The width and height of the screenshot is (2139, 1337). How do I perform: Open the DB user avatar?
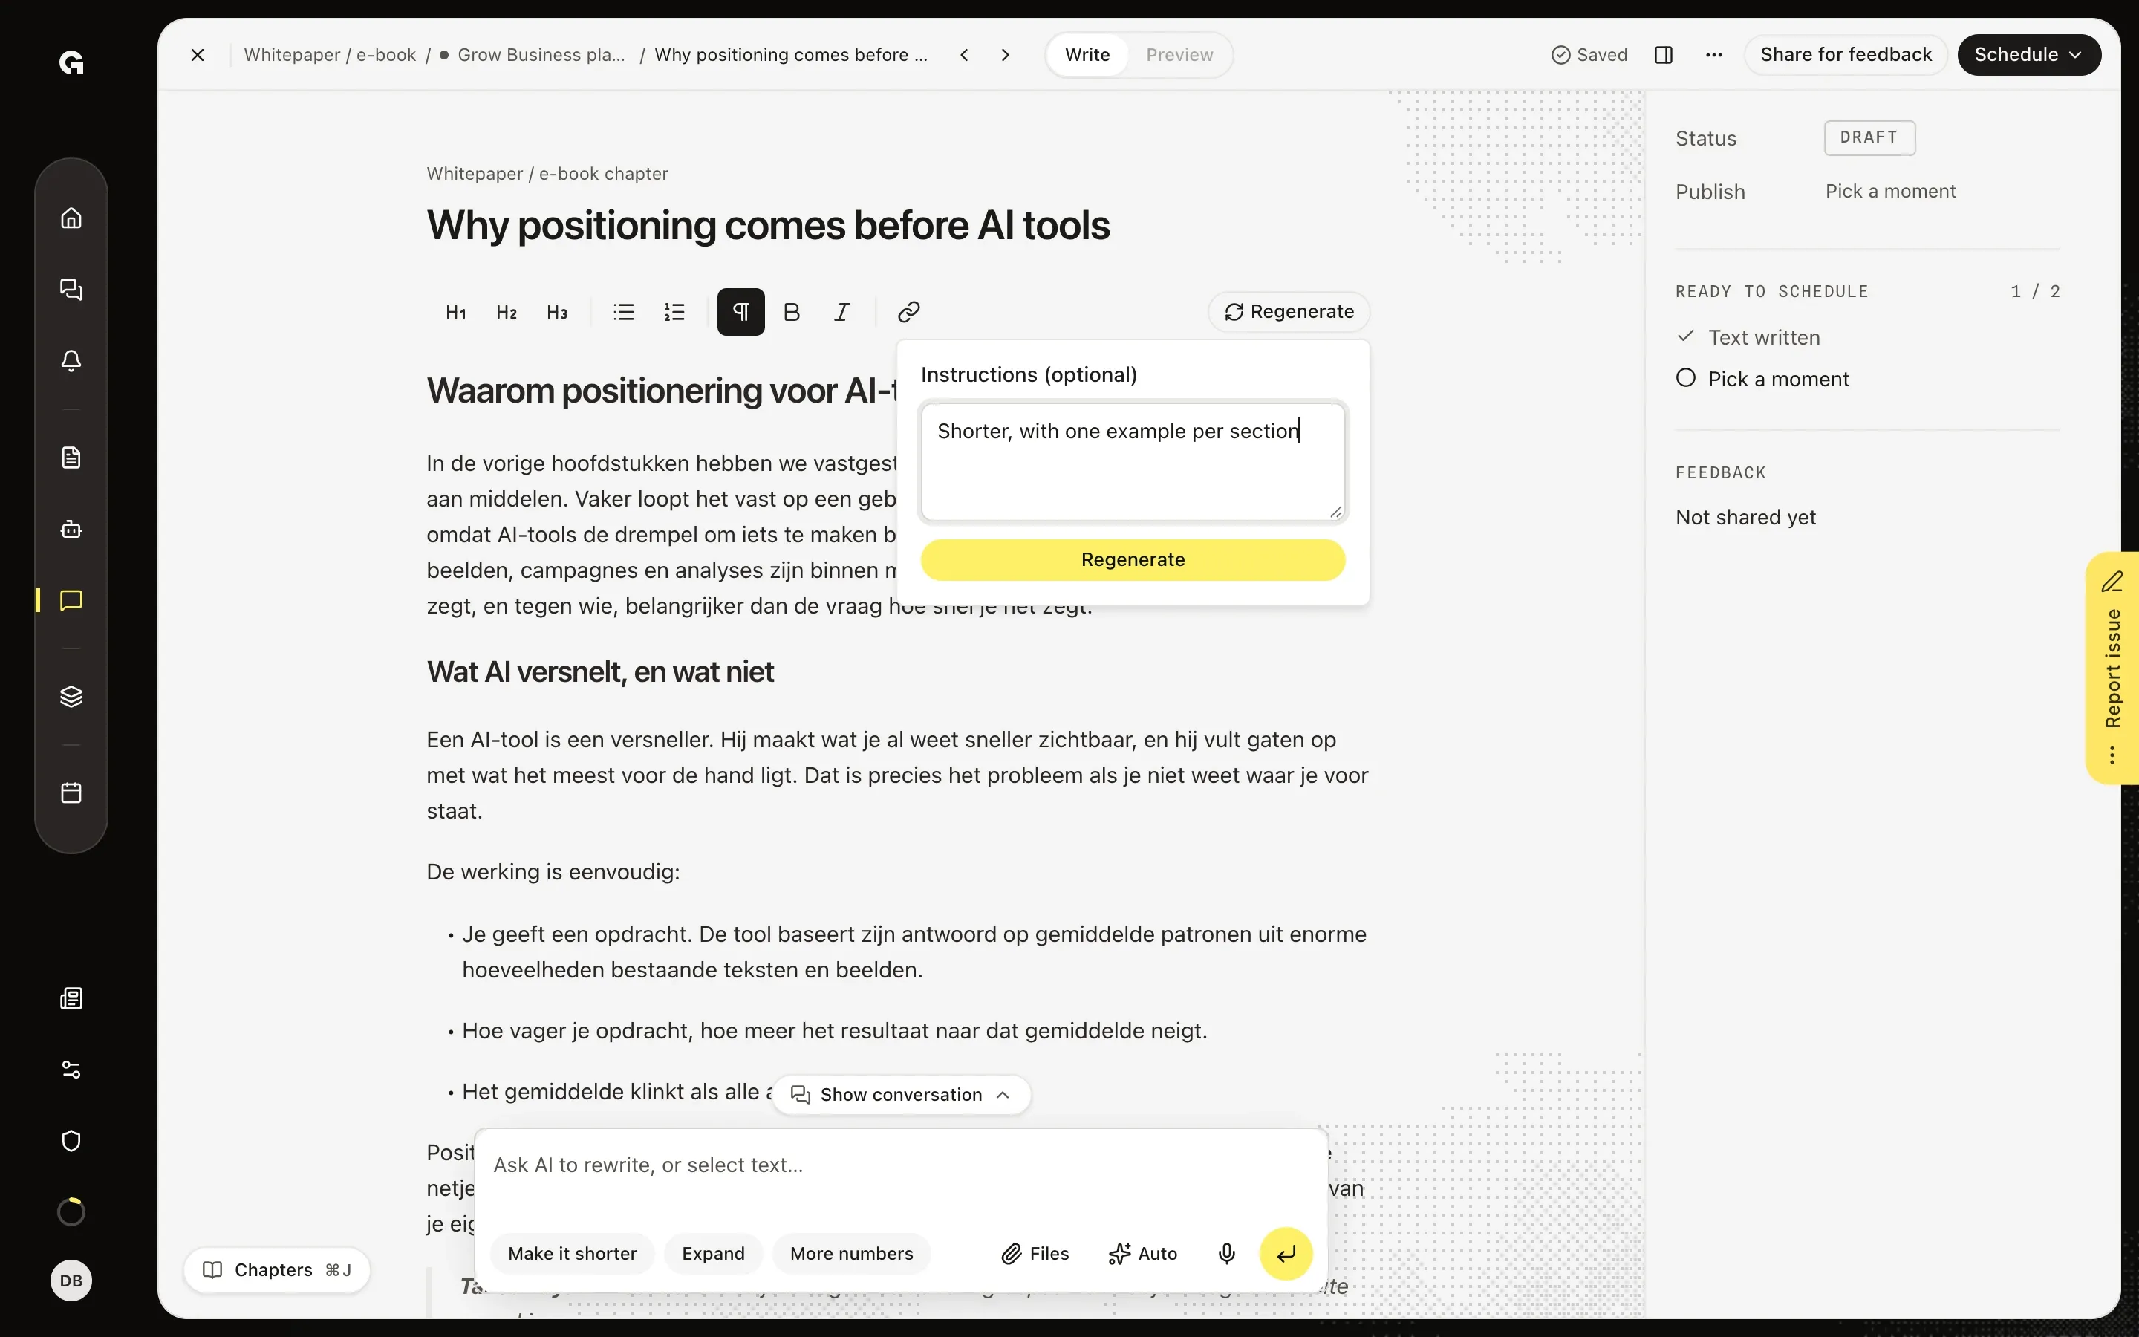(71, 1281)
